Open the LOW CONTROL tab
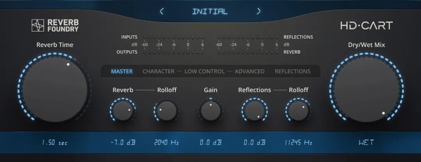 [204, 71]
